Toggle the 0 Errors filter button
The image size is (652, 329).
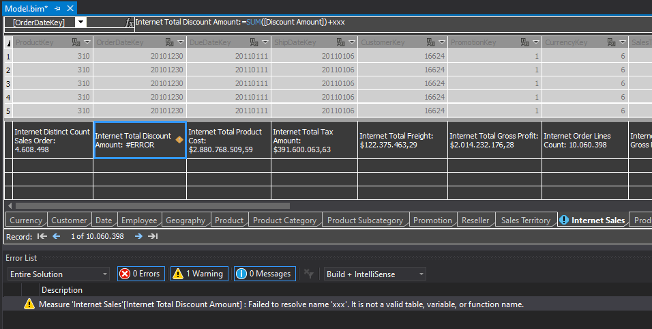(x=141, y=274)
